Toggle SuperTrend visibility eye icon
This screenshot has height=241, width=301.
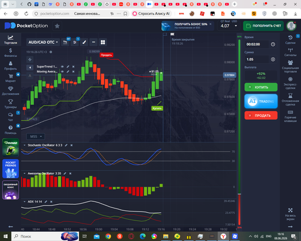click(x=62, y=66)
